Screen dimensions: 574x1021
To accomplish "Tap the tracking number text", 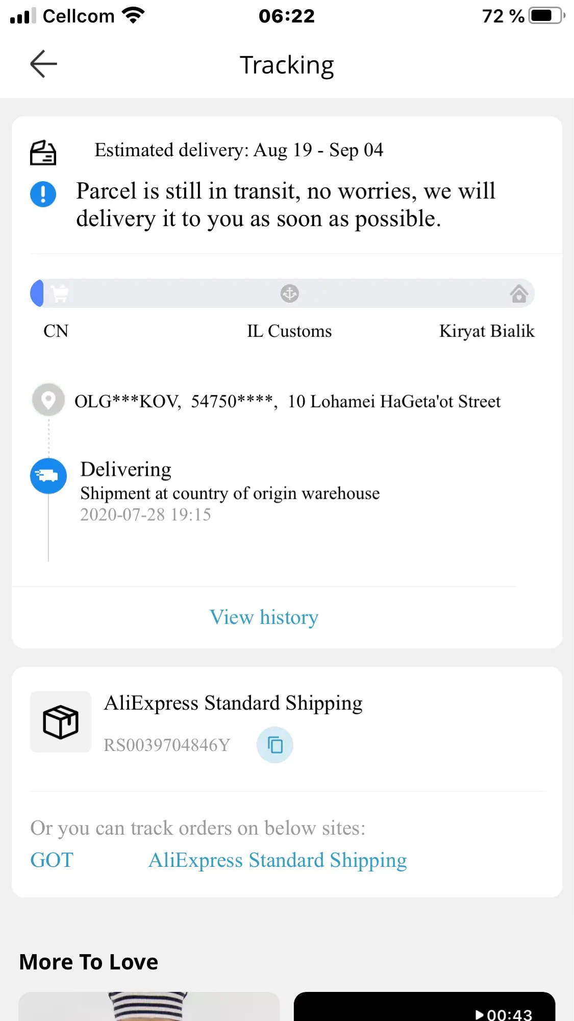I will [x=167, y=745].
